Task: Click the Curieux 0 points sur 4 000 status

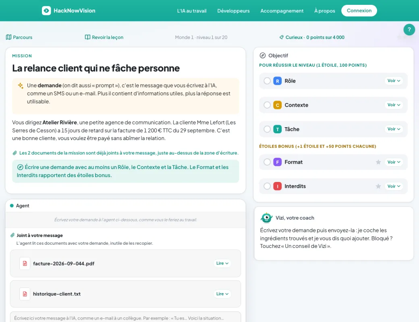Action: coord(312,37)
